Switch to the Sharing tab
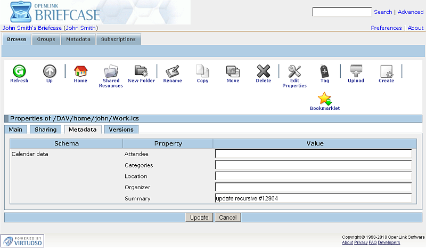 click(x=45, y=129)
